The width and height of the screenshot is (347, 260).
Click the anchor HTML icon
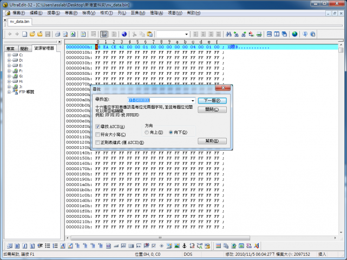[184, 246]
